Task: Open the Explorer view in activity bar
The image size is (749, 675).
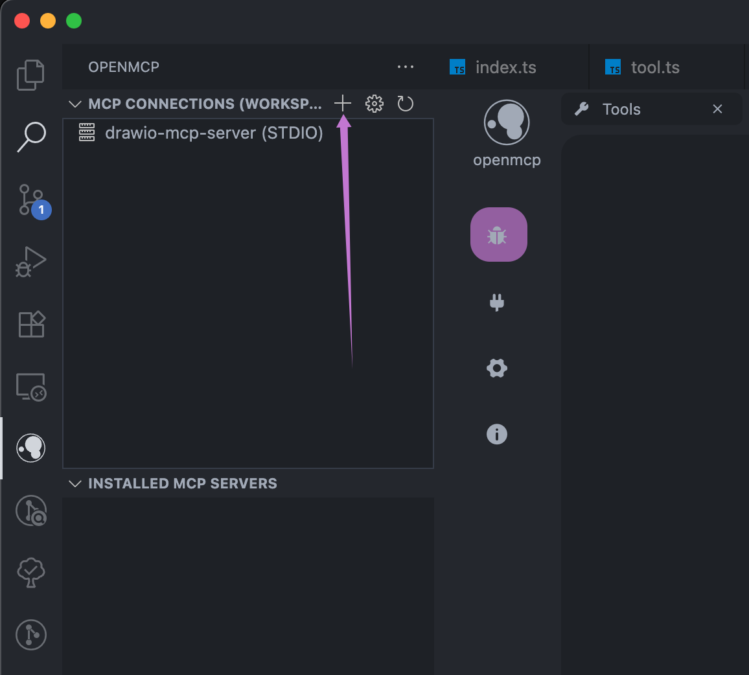Action: (30, 74)
